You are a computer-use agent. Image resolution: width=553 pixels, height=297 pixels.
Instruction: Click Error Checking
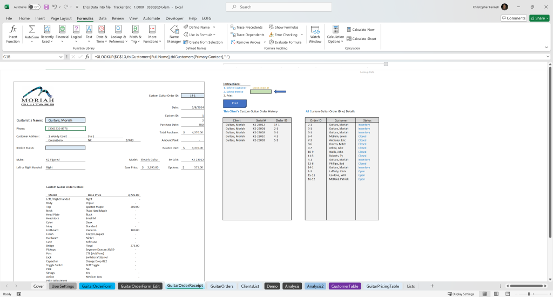[x=283, y=35]
